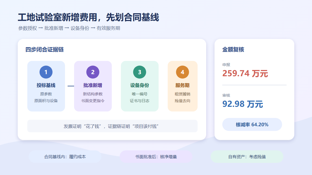Click the text 原面积与设备
This screenshot has width=312, height=175.
pos(46,101)
